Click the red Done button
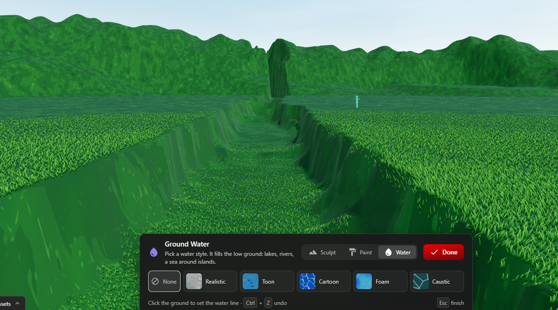This screenshot has width=558, height=310. 444,252
